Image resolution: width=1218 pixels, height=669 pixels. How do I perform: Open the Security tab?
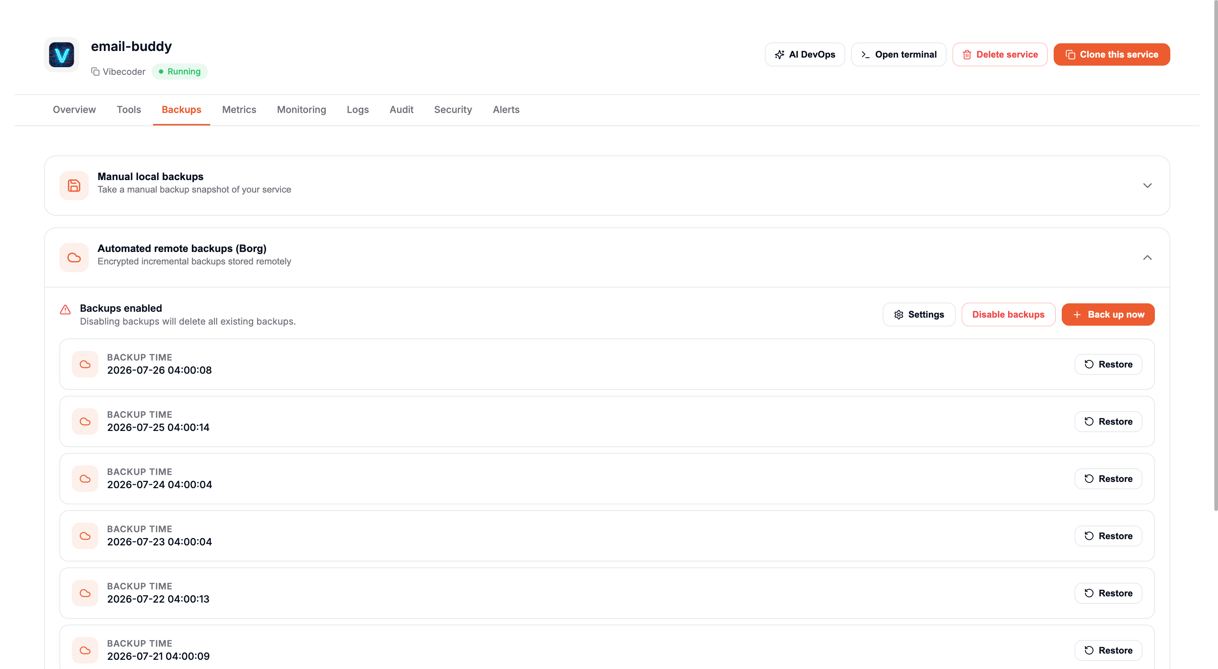pos(453,110)
